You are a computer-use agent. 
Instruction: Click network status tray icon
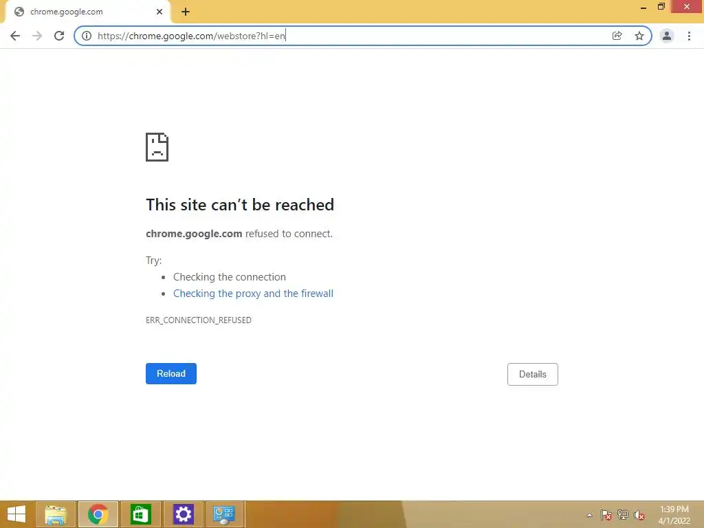click(x=623, y=515)
